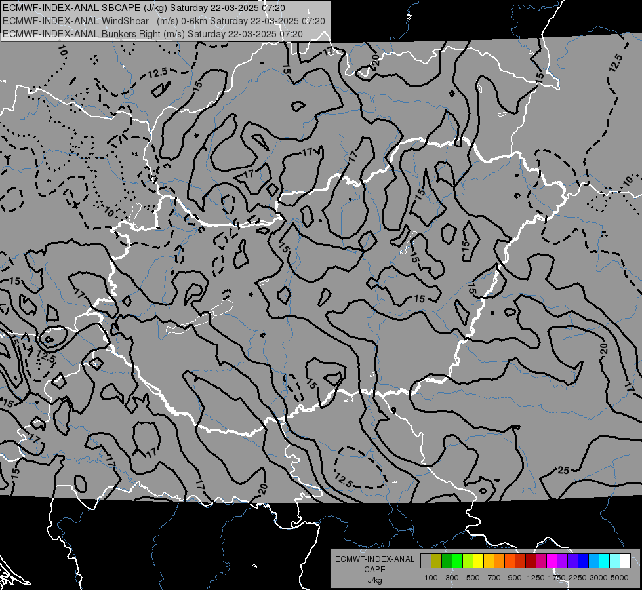Screen dimensions: 642x590
Task: Click the 300 value under the legend
Action: pos(452,578)
